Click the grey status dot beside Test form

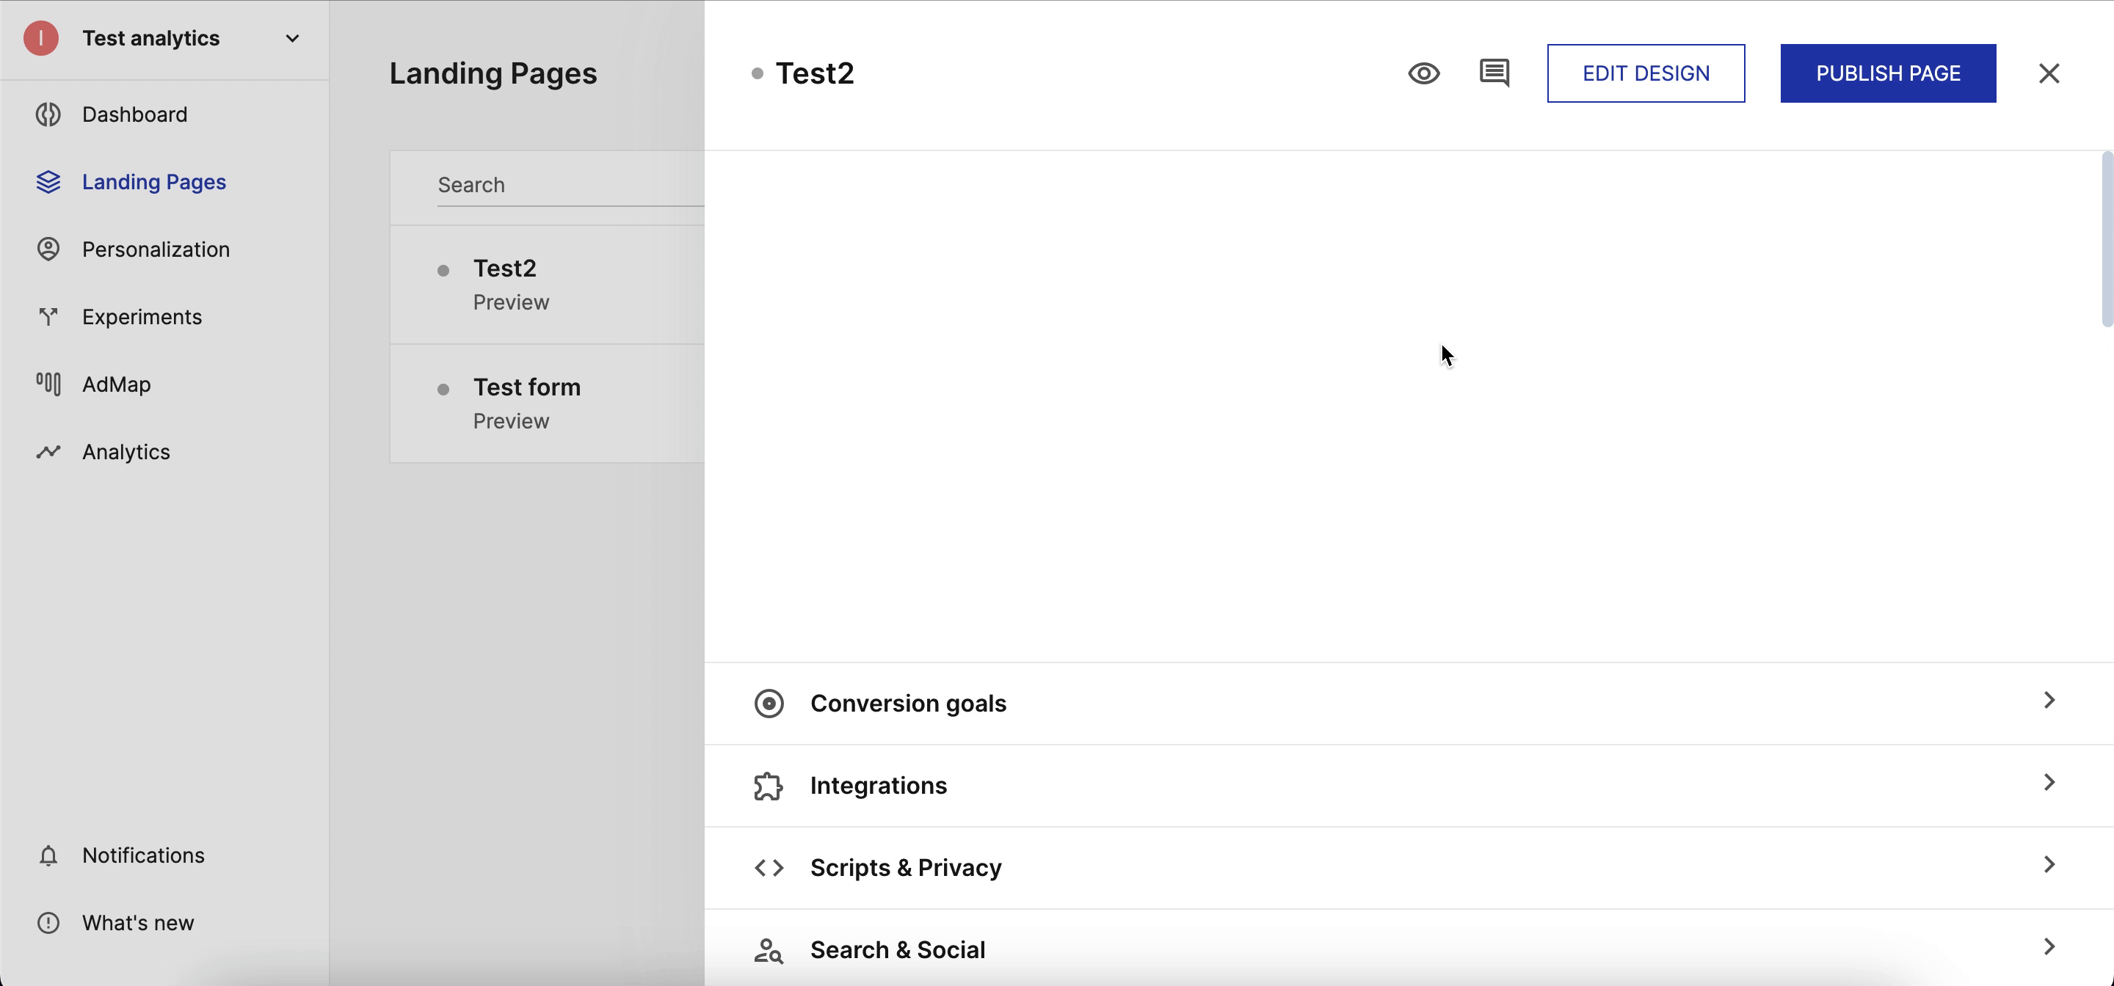443,390
